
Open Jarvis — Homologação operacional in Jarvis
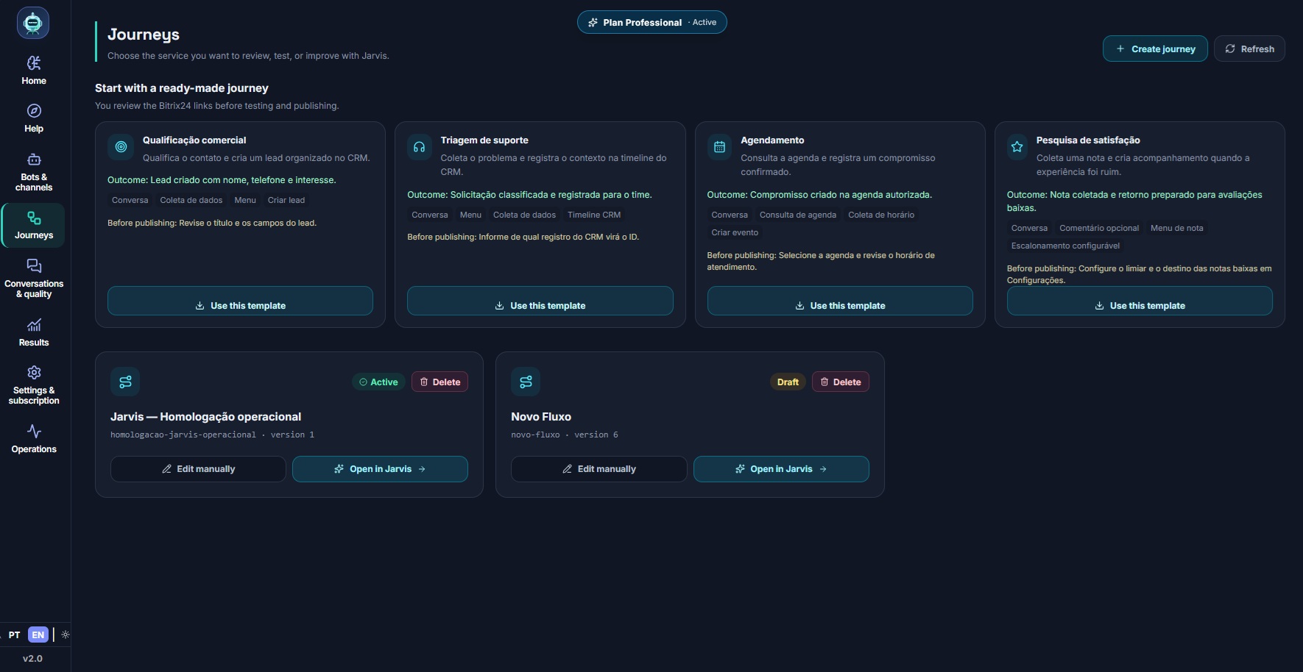(x=380, y=469)
